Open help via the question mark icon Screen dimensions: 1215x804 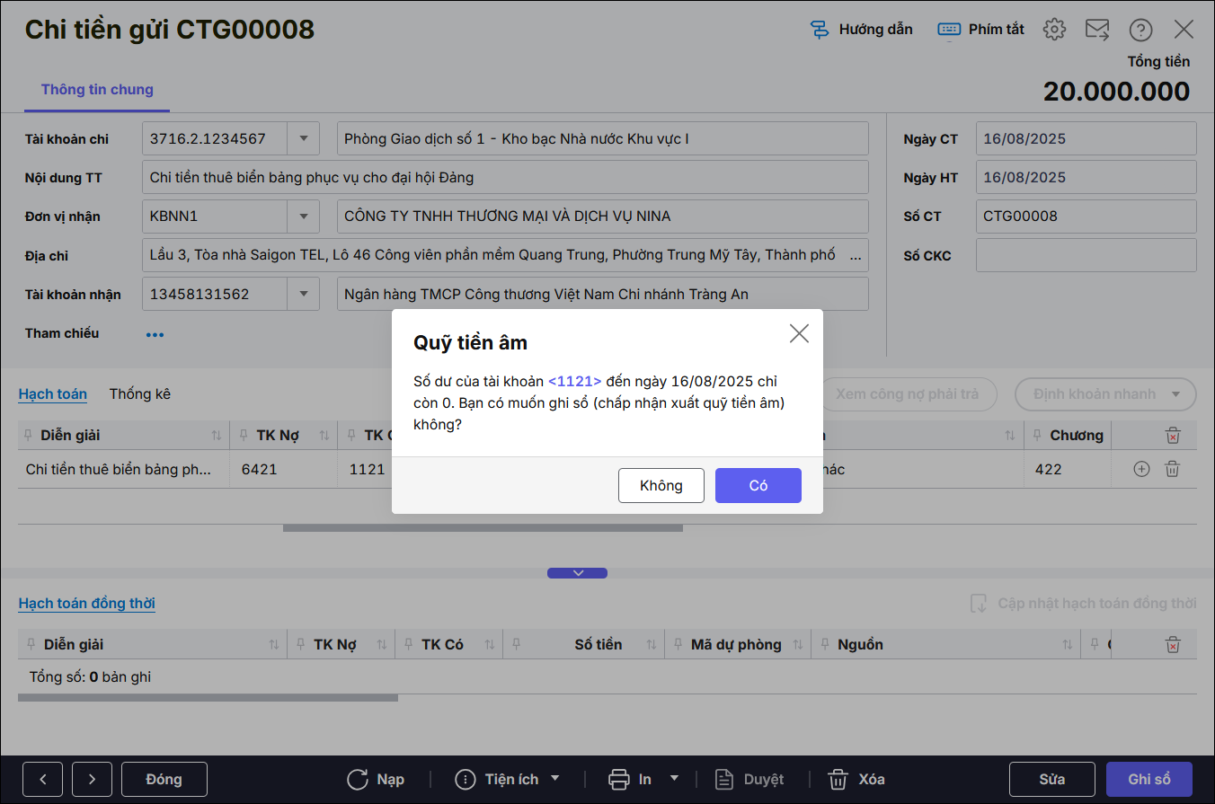point(1140,30)
